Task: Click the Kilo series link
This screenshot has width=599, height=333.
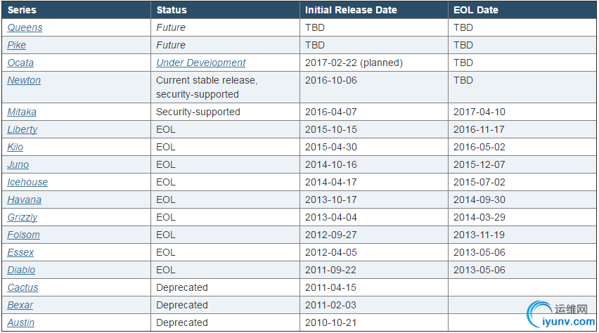Action: coord(15,147)
